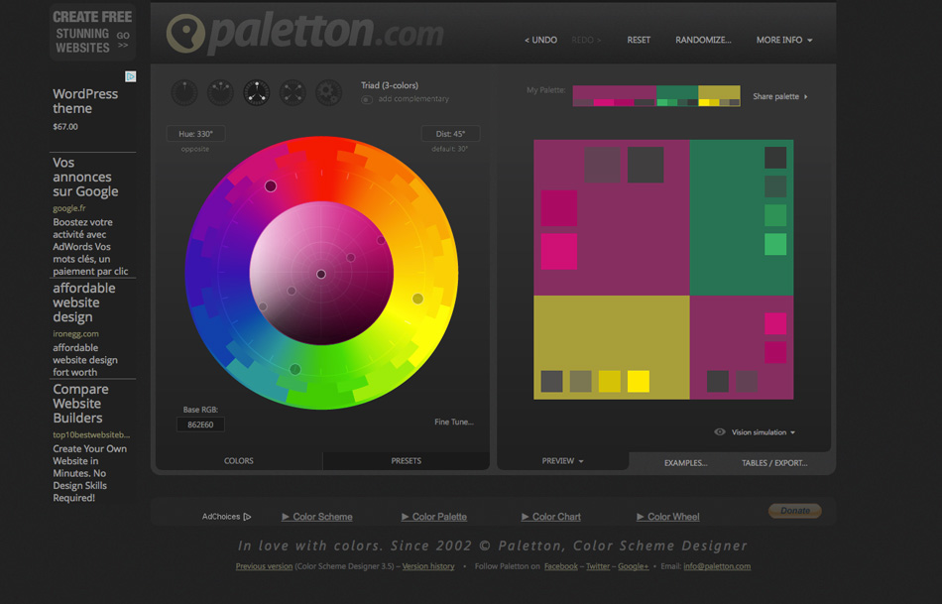Viewport: 942px width, 604px height.
Task: Open the TABLES / EXPORT... tab
Action: pyautogui.click(x=774, y=463)
